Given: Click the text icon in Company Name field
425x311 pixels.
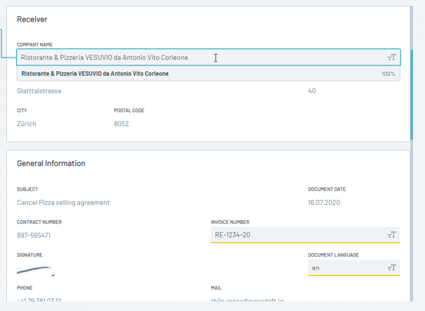Looking at the screenshot, I should [391, 58].
